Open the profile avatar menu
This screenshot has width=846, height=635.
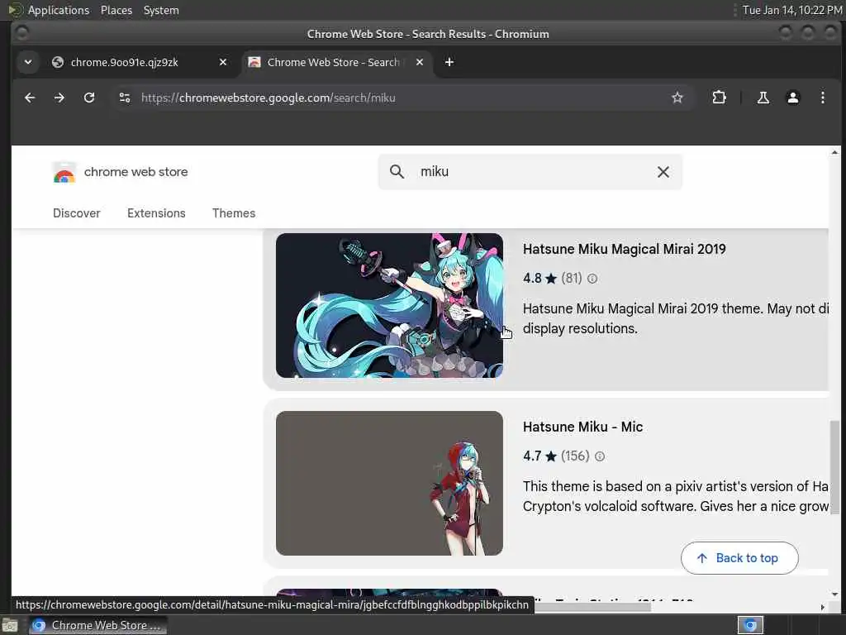click(x=792, y=98)
